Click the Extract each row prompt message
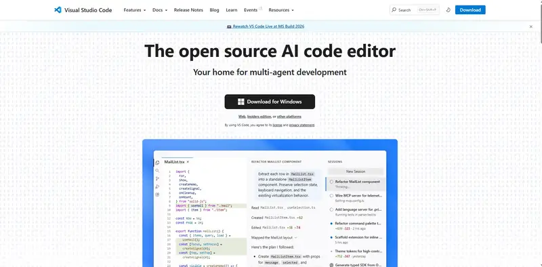This screenshot has width=542, height=267. coord(289,184)
